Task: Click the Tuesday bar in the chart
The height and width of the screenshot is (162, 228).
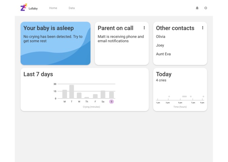Action: tap(72, 92)
